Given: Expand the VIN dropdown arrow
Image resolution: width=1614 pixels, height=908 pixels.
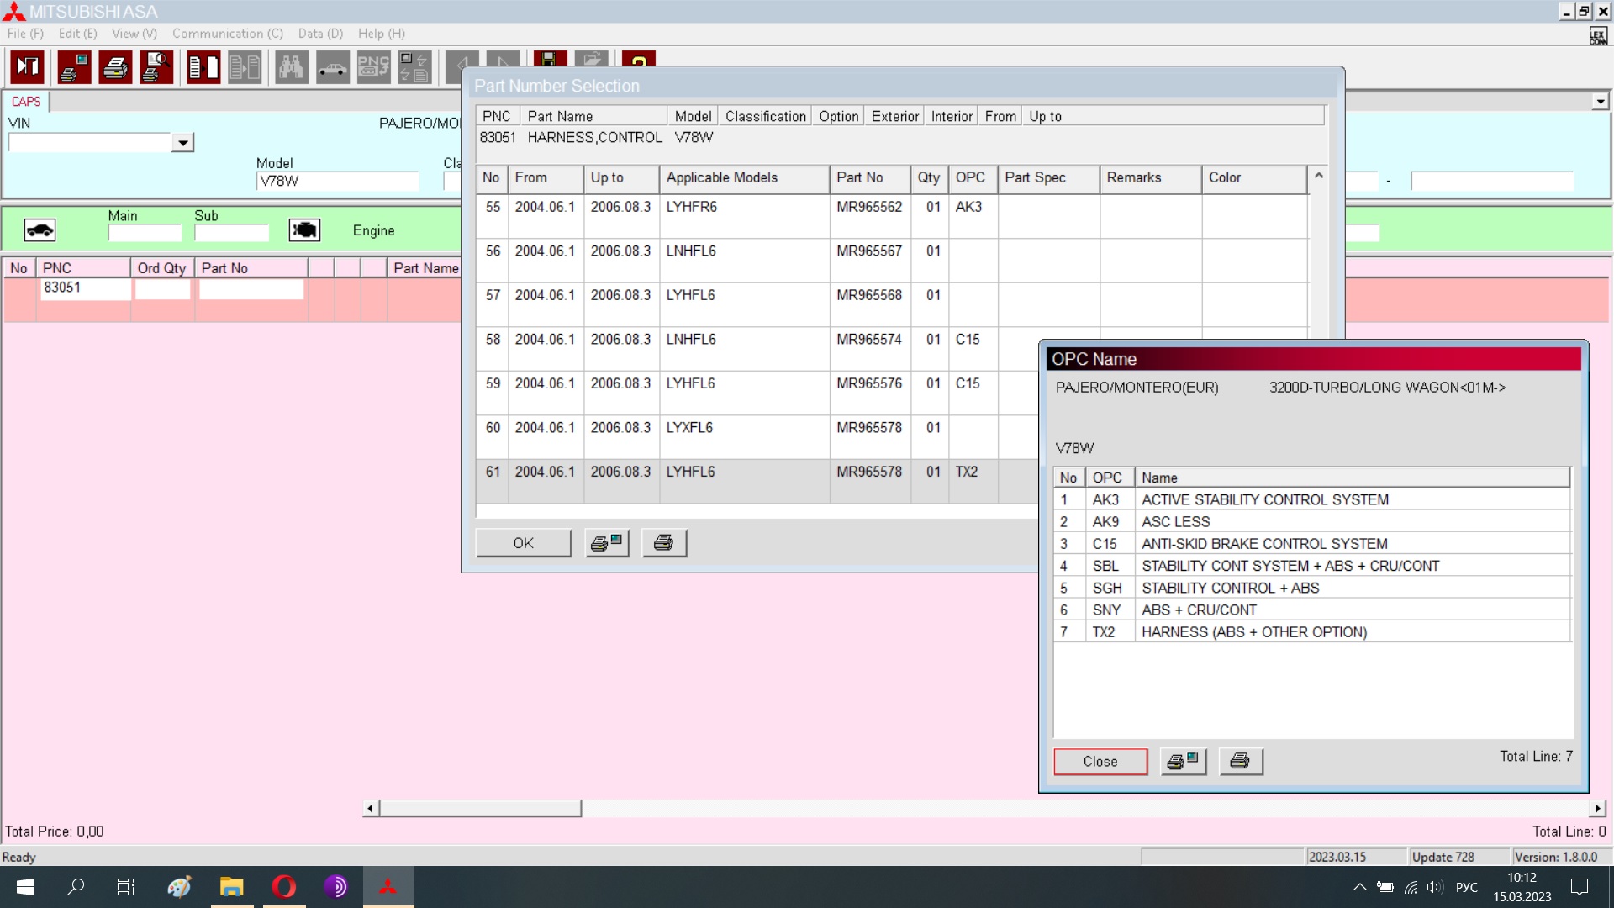Looking at the screenshot, I should [x=182, y=143].
